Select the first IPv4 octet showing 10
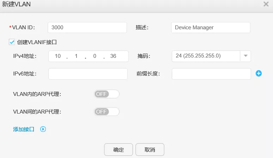 [x=58, y=56]
